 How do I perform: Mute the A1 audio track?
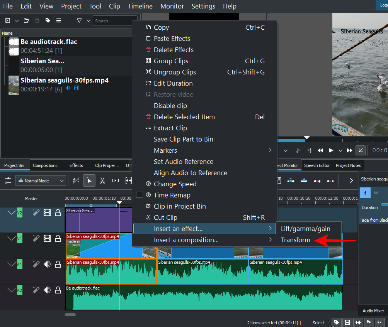tap(47, 264)
